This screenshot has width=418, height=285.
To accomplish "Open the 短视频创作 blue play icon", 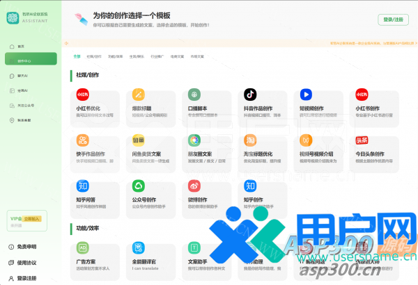I will 306,95.
